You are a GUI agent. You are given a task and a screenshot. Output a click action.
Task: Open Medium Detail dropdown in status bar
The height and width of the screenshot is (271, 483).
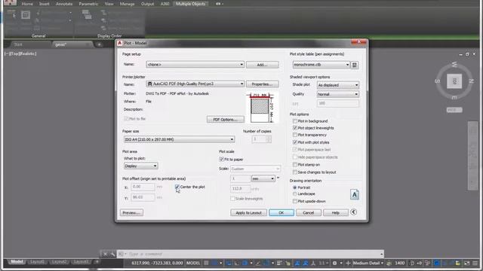368,263
